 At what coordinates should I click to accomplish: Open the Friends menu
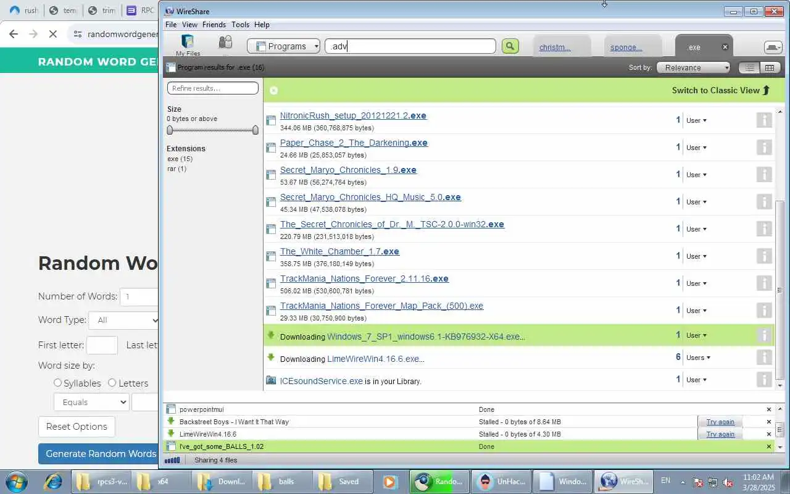tap(214, 25)
